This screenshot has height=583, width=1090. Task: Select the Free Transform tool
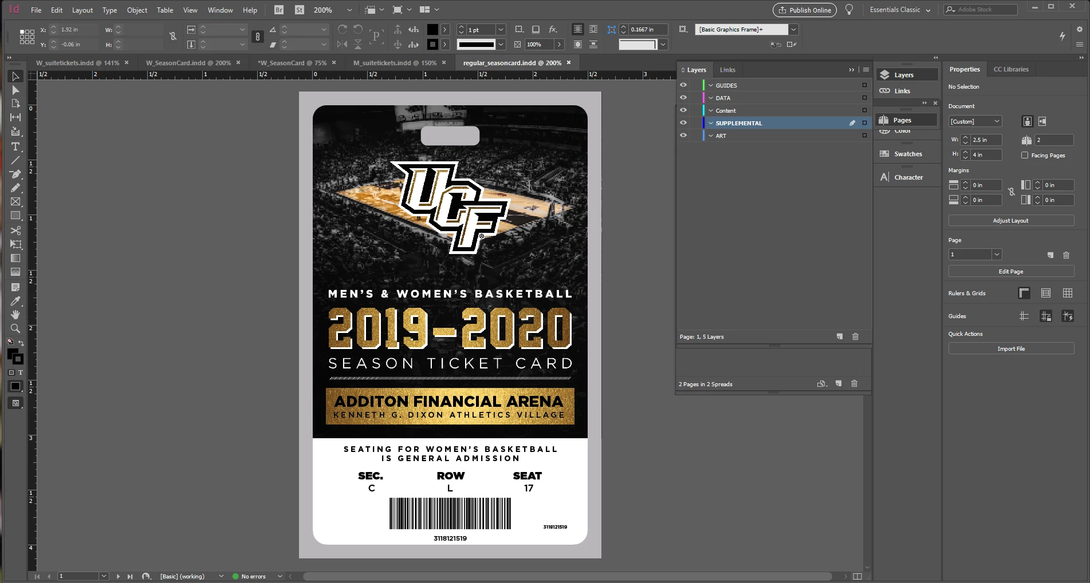click(15, 244)
